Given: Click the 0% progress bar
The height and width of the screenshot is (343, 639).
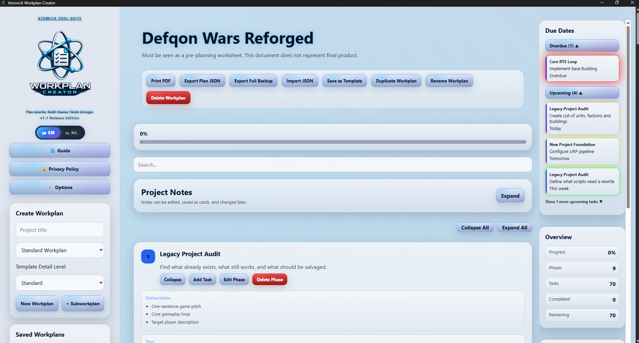Looking at the screenshot, I should tap(333, 142).
